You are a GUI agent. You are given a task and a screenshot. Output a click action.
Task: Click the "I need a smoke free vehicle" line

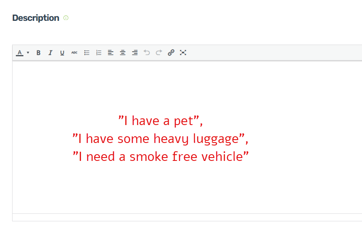[160, 157]
